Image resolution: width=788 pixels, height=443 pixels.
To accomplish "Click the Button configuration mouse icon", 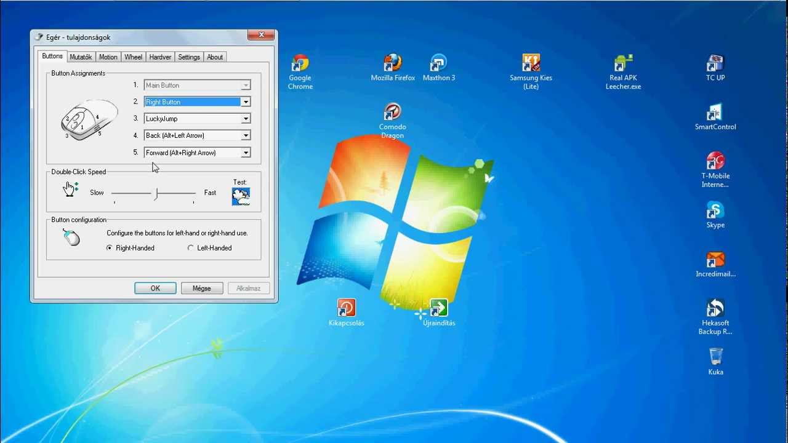I will click(71, 237).
